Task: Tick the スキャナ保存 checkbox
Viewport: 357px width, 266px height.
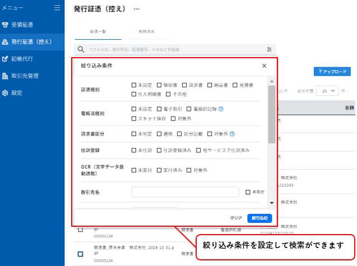Action: [134, 118]
